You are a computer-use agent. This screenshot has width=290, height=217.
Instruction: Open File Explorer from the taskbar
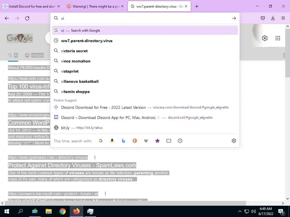pyautogui.click(x=49, y=211)
